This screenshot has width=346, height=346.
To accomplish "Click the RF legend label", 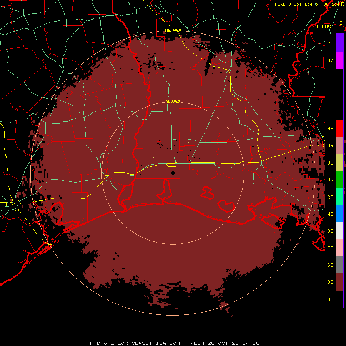I will 330,43.
